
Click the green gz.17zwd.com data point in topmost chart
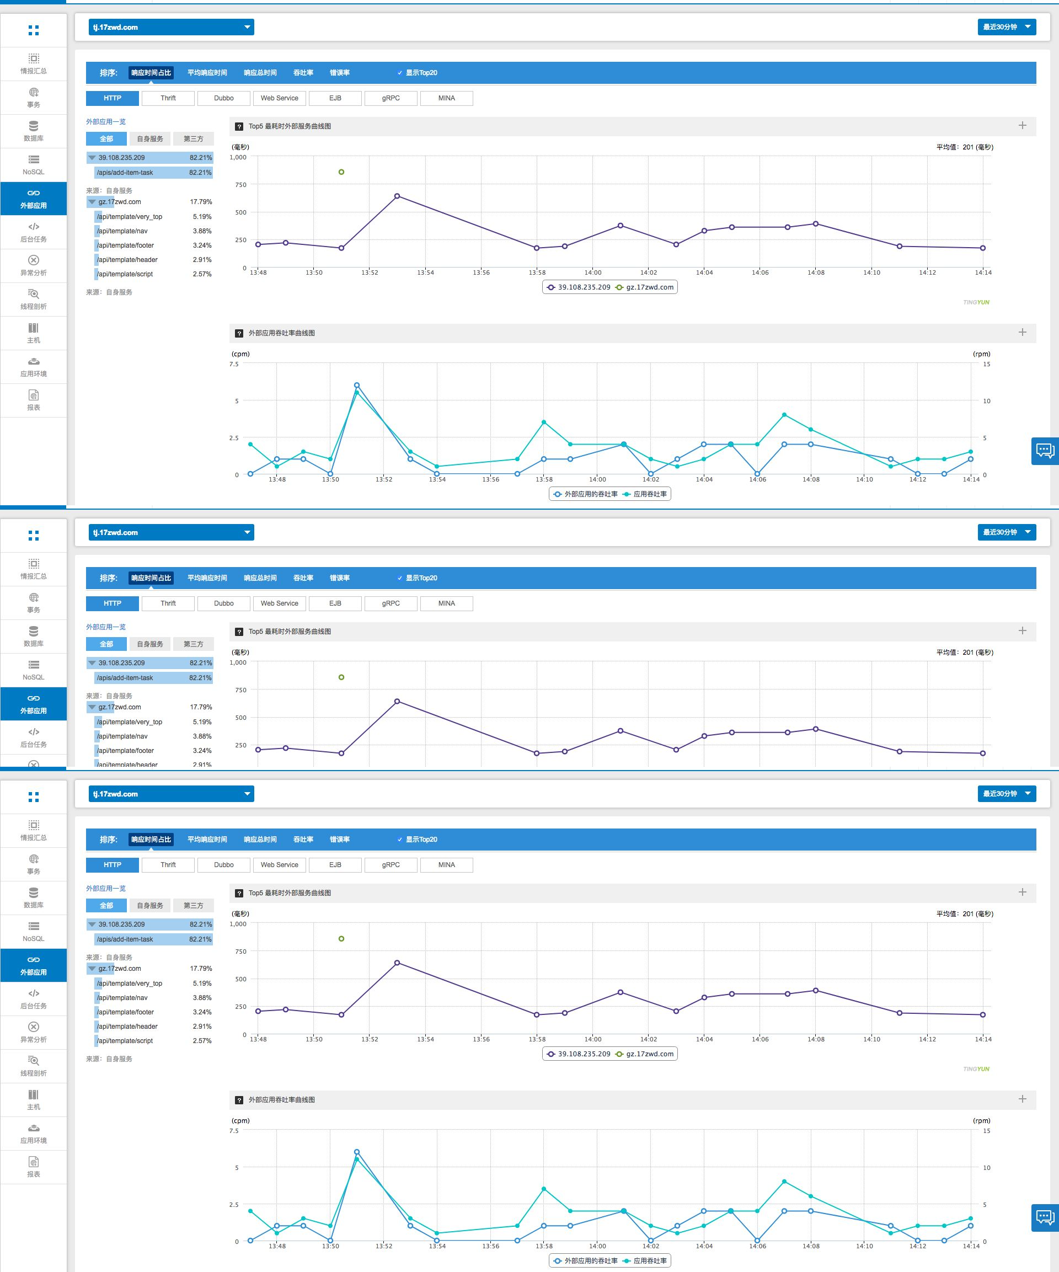341,172
